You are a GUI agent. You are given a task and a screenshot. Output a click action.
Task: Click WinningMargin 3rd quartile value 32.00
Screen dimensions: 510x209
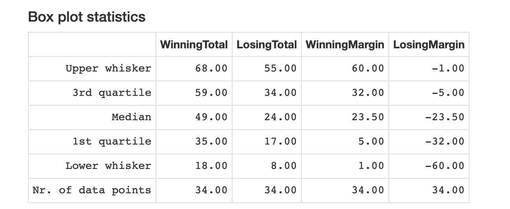pyautogui.click(x=368, y=93)
